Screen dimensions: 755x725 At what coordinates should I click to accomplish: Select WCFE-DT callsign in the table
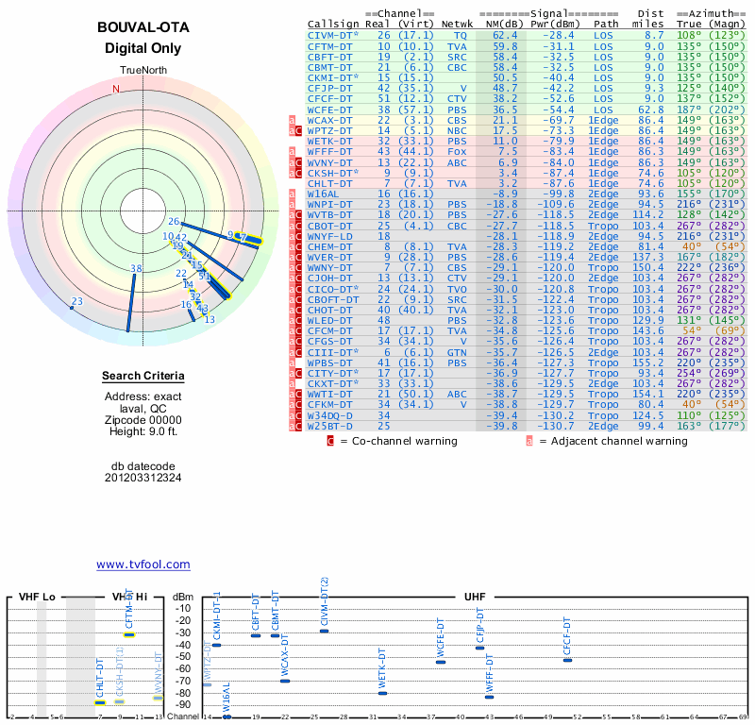(x=330, y=110)
